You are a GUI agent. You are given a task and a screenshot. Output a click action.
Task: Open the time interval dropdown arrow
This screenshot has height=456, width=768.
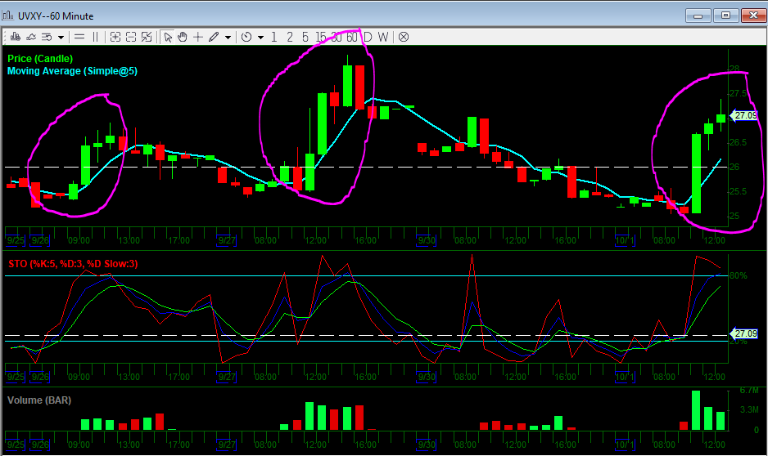(x=260, y=37)
